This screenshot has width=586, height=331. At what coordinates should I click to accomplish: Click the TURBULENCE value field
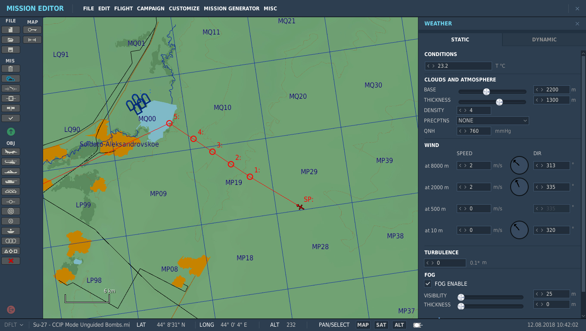tap(445, 263)
